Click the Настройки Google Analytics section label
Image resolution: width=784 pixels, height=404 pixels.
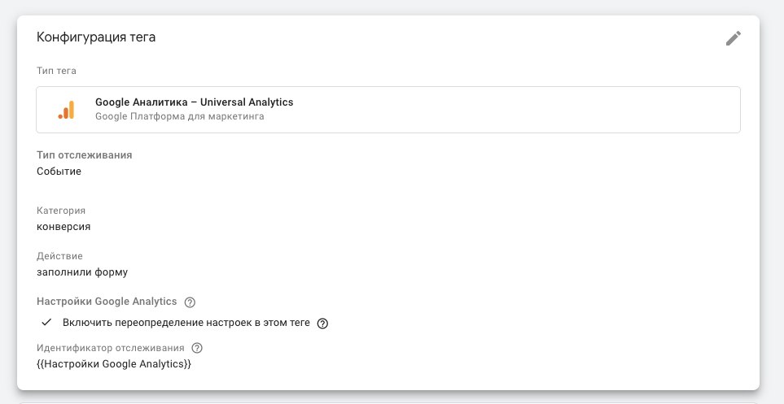pyautogui.click(x=107, y=302)
